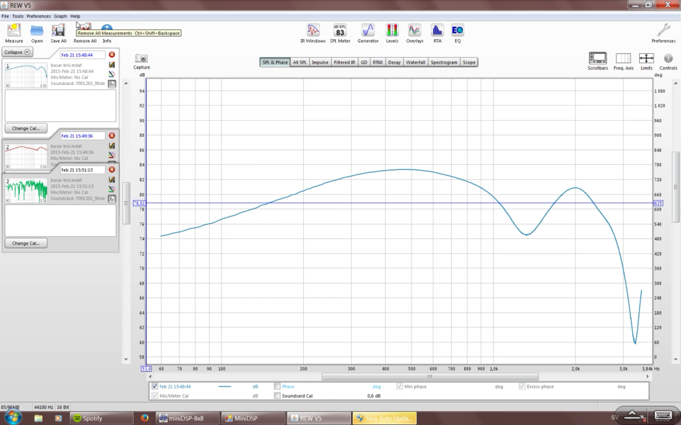This screenshot has width=681, height=425.
Task: Click the horizontal frequency scrollbar thumb
Action: pos(430,377)
